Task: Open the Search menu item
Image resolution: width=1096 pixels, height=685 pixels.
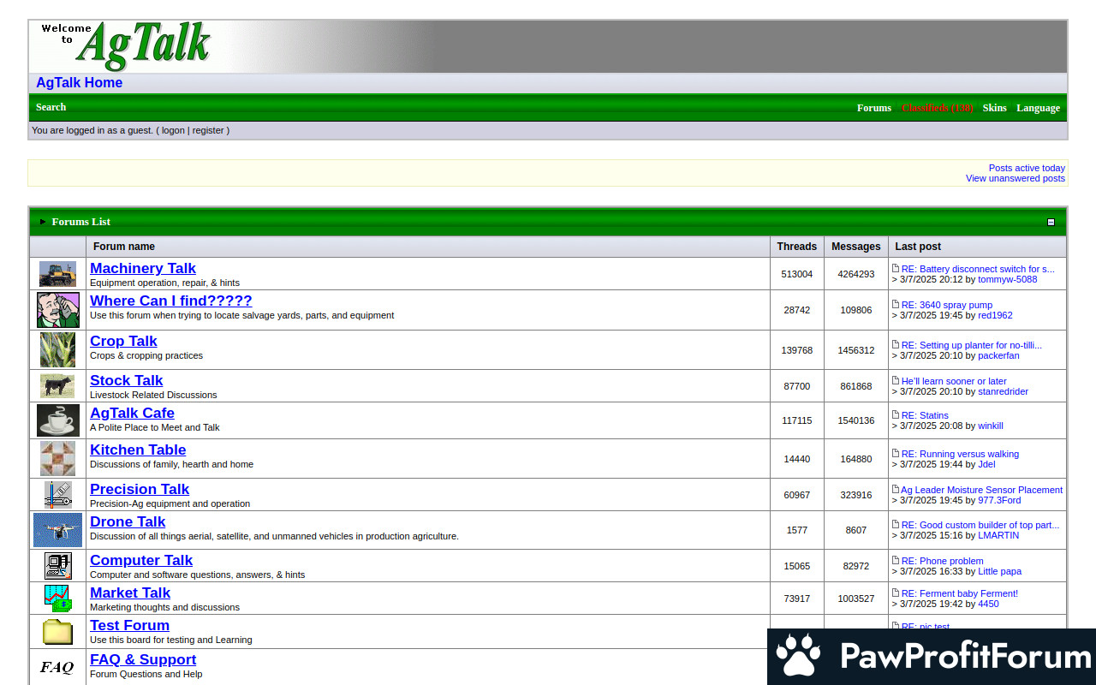Action: [51, 107]
